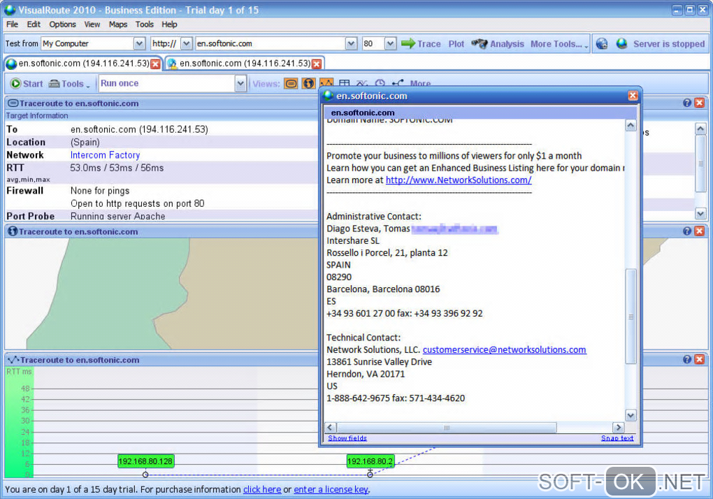Toggle the Summary view icon

291,84
